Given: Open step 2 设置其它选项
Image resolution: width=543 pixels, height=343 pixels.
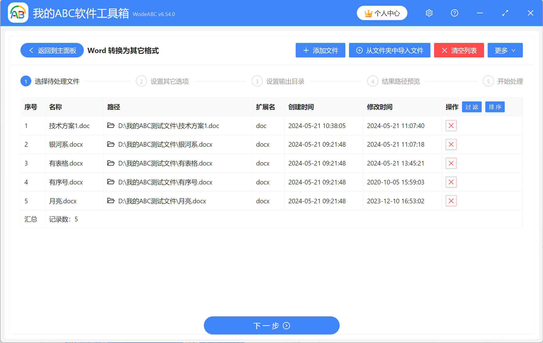Looking at the screenshot, I should [x=141, y=81].
